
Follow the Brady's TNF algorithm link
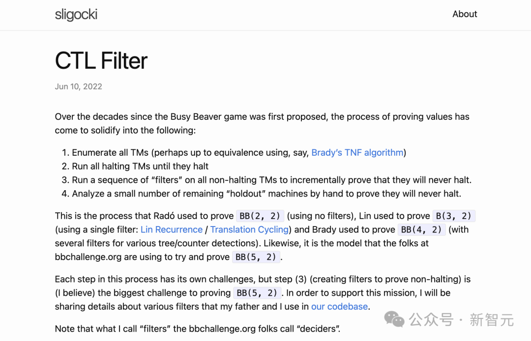pos(357,153)
